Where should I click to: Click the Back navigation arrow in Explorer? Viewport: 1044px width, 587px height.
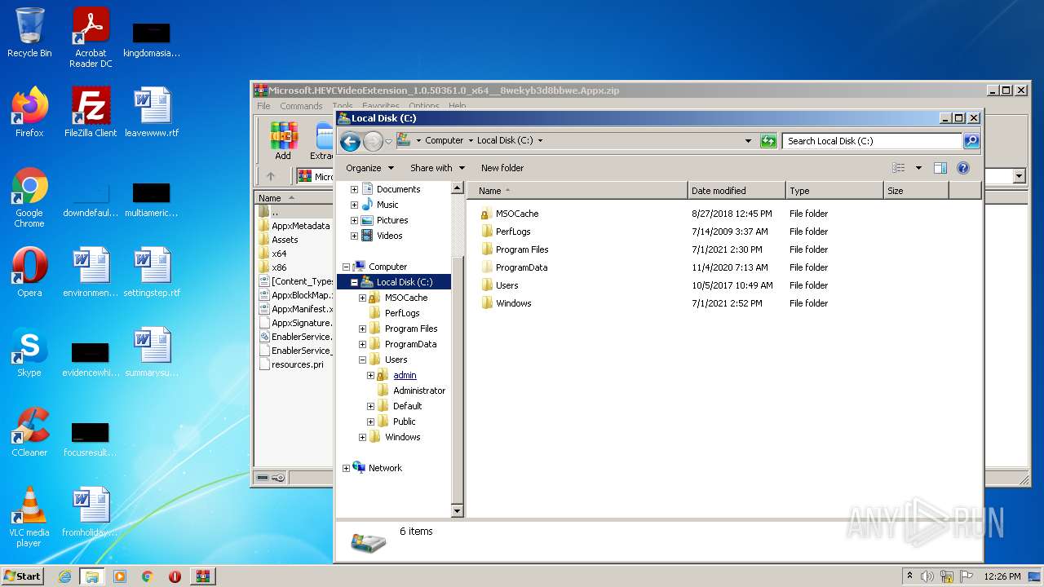(x=351, y=141)
